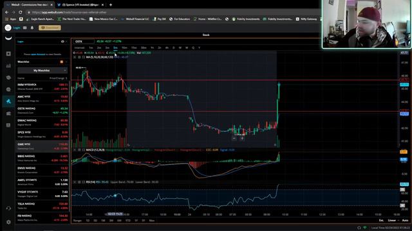The height and width of the screenshot is (231, 412).
Task: Select the 5m interval tab
Action: (115, 48)
